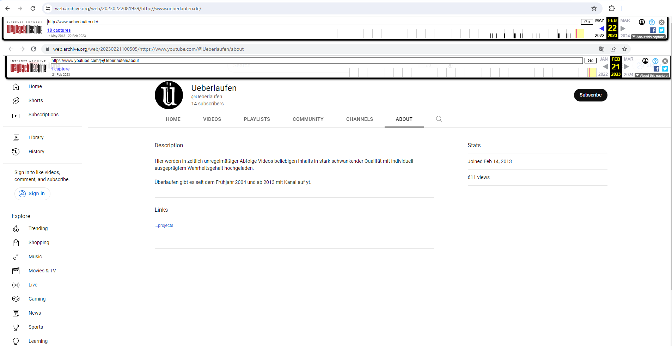Viewport: 672px width, 346px height.
Task: Open the browser extensions puzzle icon
Action: pos(612,8)
